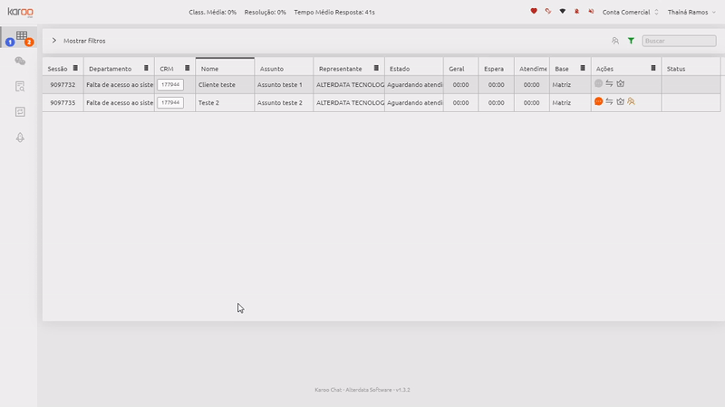
Task: Sort by the Status column header
Action: 691,69
